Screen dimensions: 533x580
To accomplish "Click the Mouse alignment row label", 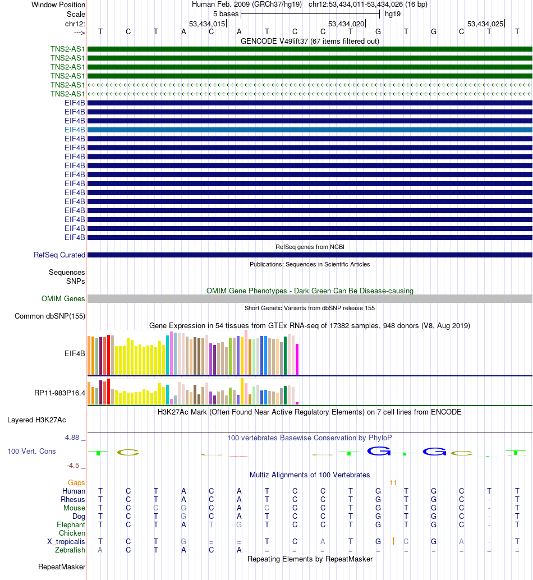I will 74,508.
